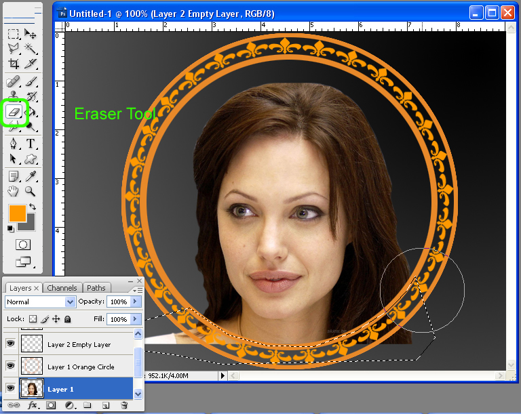Select the Custom Shape tool
The height and width of the screenshot is (414, 521).
(31, 159)
